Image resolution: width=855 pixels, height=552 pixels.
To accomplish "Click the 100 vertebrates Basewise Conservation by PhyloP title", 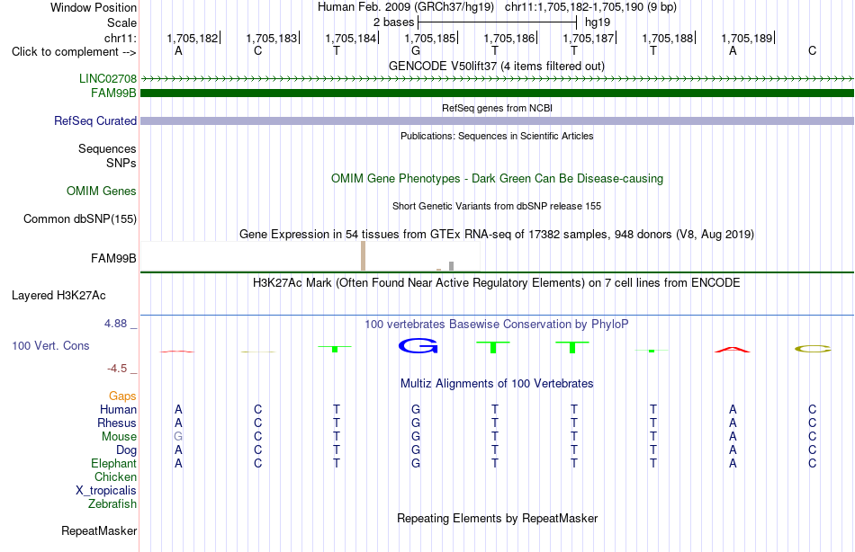I will click(497, 325).
